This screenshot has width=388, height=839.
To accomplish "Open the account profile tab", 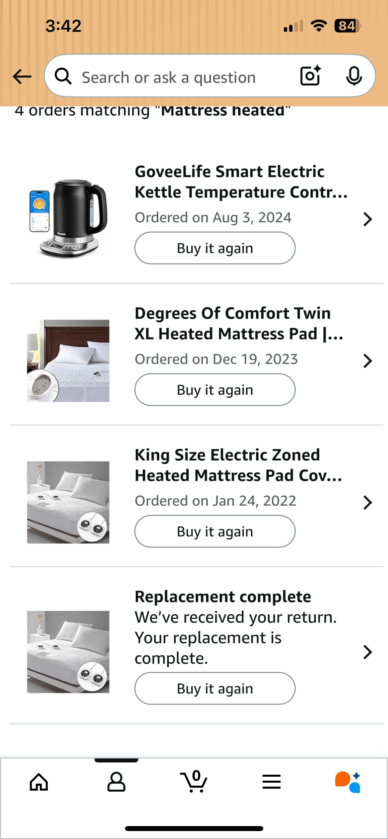I will click(116, 782).
